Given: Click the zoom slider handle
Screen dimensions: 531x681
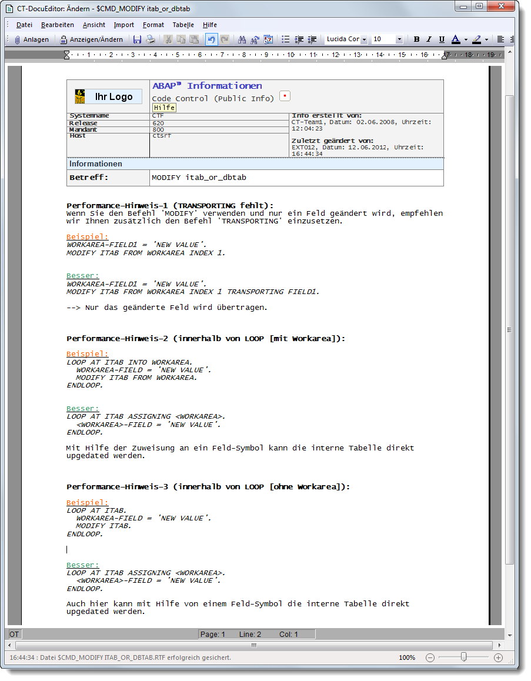Looking at the screenshot, I should (x=463, y=657).
